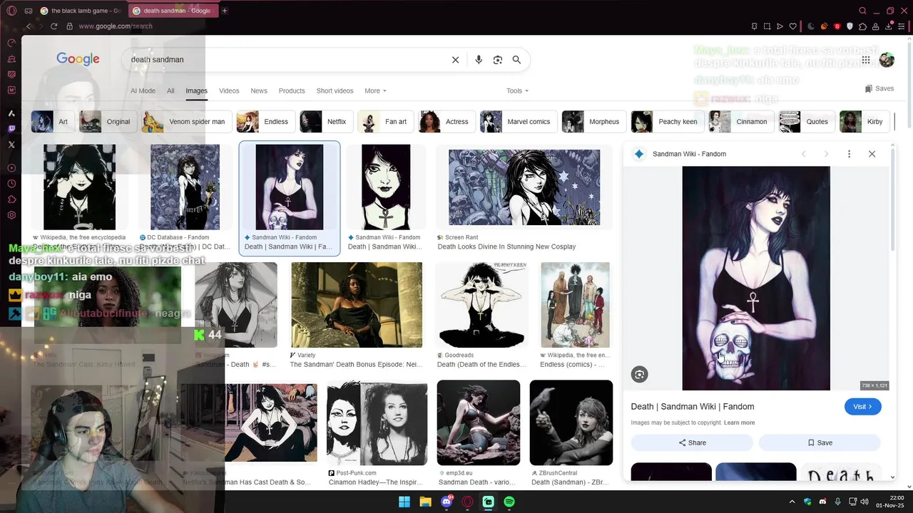913x513 pixels.
Task: Filter by the Morpheus chip
Action: click(x=593, y=122)
